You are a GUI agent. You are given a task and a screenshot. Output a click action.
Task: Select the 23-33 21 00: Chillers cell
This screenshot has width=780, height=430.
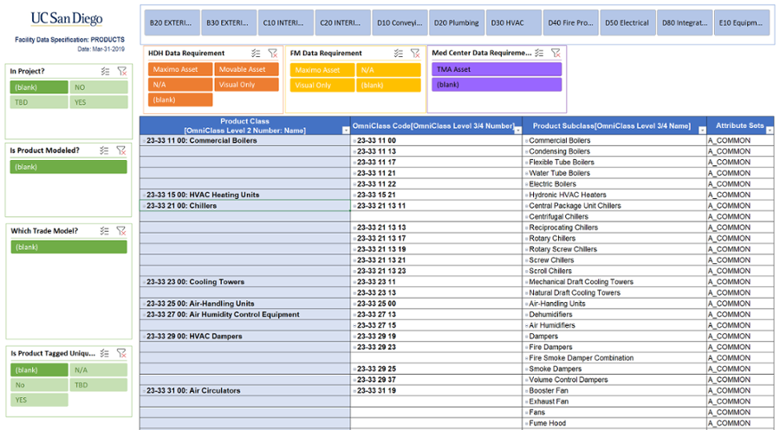point(244,206)
